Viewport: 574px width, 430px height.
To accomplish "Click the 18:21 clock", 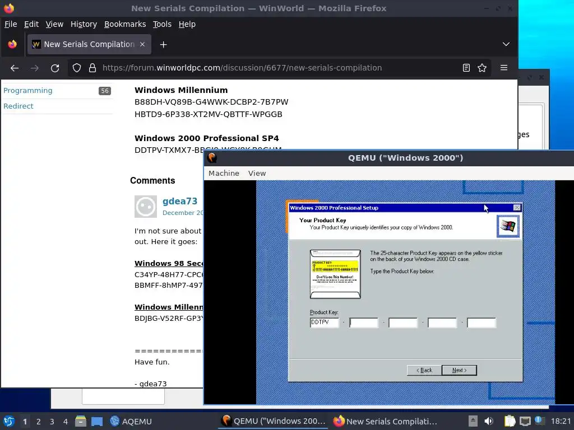I will 561,421.
